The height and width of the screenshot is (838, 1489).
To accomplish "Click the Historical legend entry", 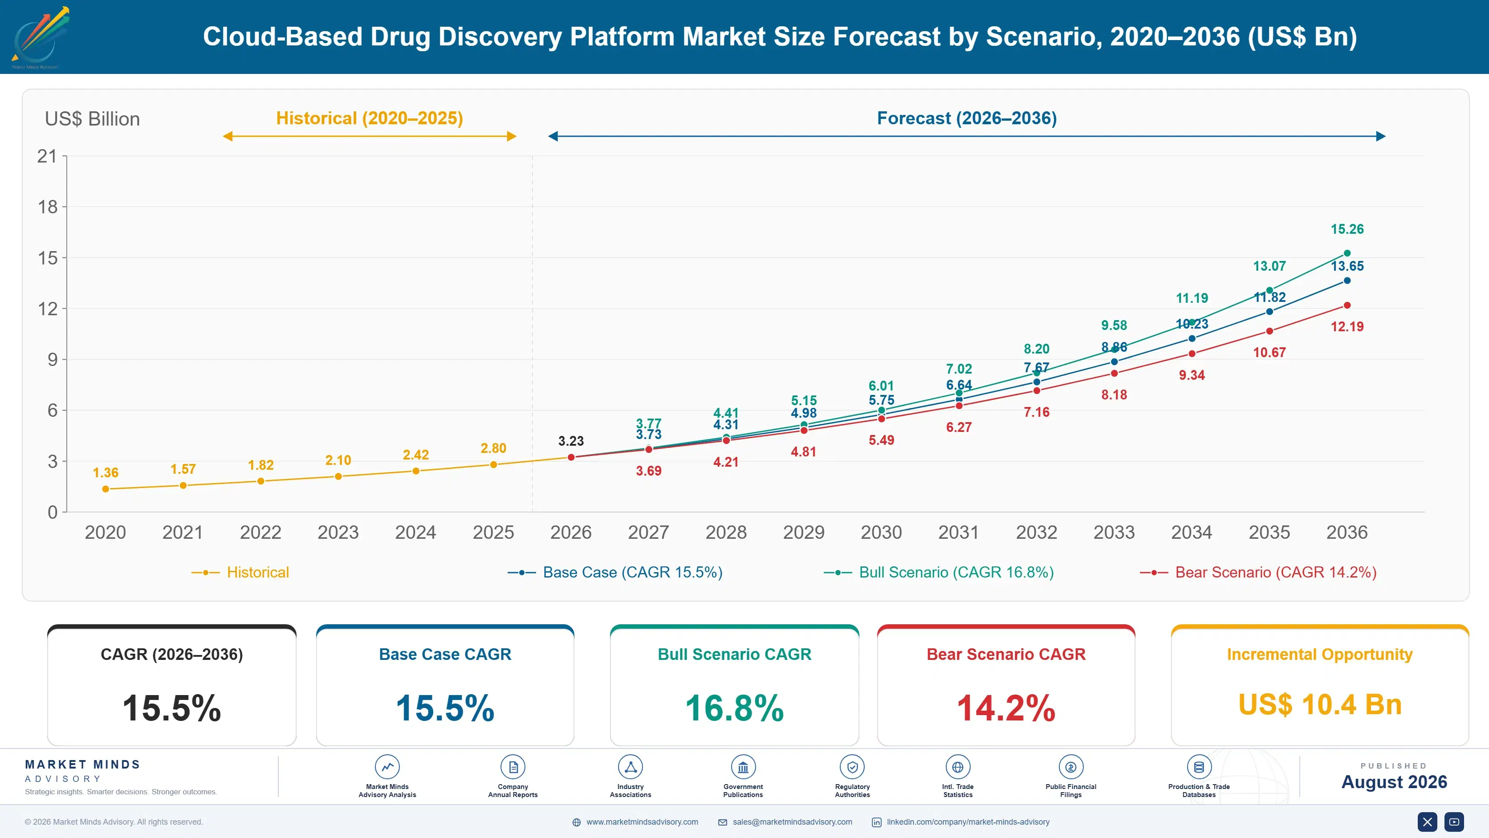I will (240, 572).
